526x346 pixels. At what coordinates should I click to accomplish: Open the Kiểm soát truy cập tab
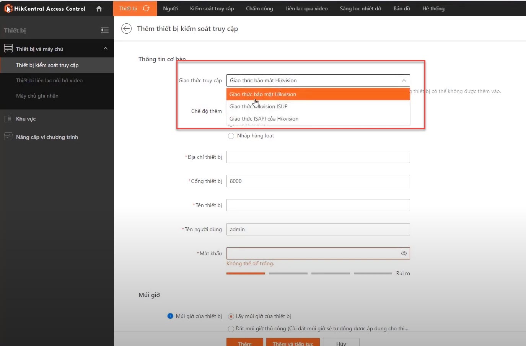point(212,8)
